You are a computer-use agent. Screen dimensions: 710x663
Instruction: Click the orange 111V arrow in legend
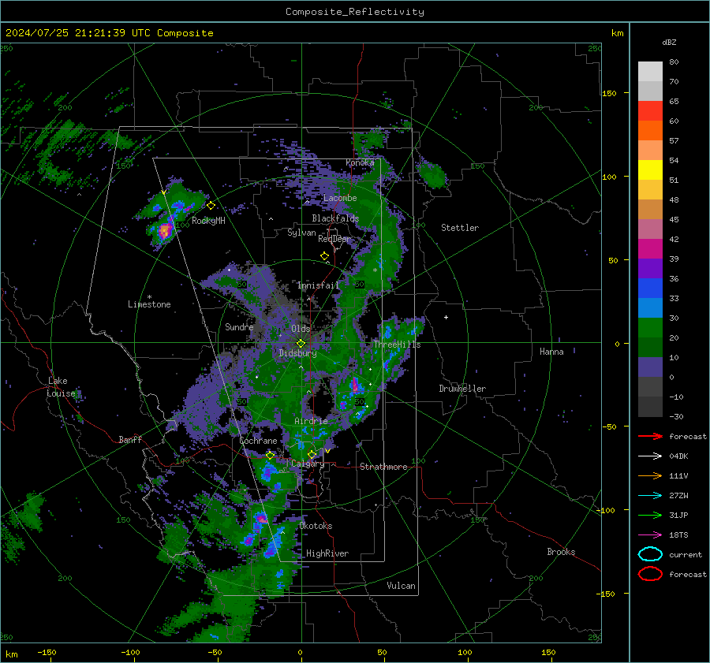click(x=650, y=475)
